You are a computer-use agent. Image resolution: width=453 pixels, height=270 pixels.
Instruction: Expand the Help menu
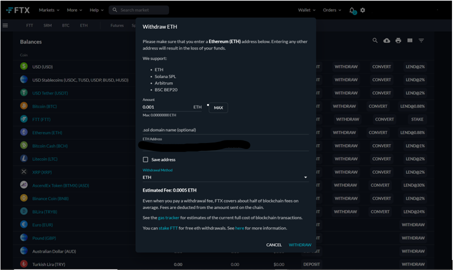[96, 10]
